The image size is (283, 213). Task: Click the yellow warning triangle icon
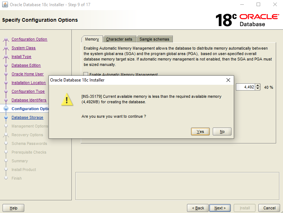point(67,99)
